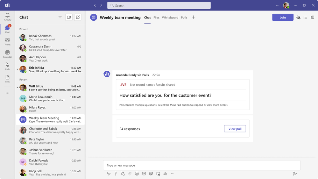Image resolution: width=318 pixels, height=179 pixels.
Task: Start a new chat with compose icon
Action: [x=78, y=17]
